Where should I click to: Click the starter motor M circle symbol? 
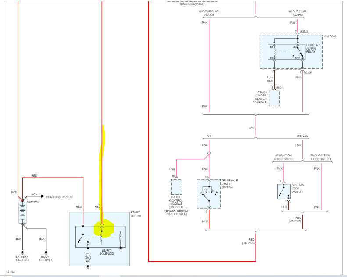(x=88, y=258)
